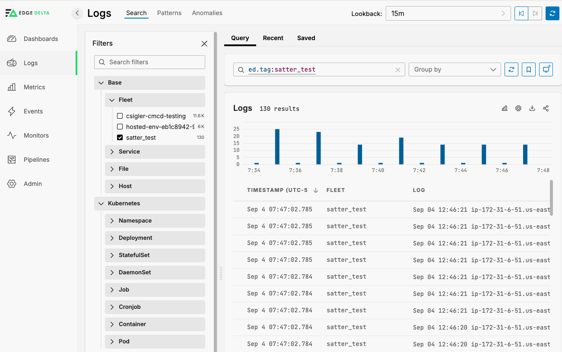Uncheck the satter_test fleet filter
The height and width of the screenshot is (352, 562).
pos(120,138)
